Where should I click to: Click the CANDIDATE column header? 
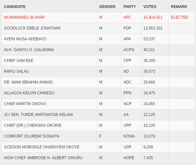point(15,7)
